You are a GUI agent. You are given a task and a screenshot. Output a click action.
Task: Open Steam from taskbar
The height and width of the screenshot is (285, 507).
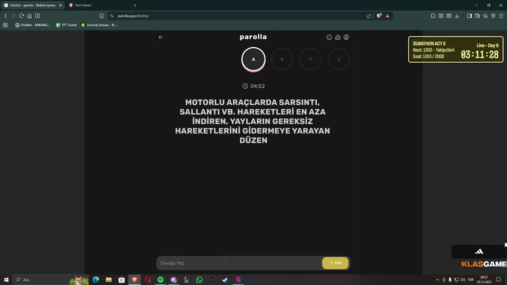(225, 280)
